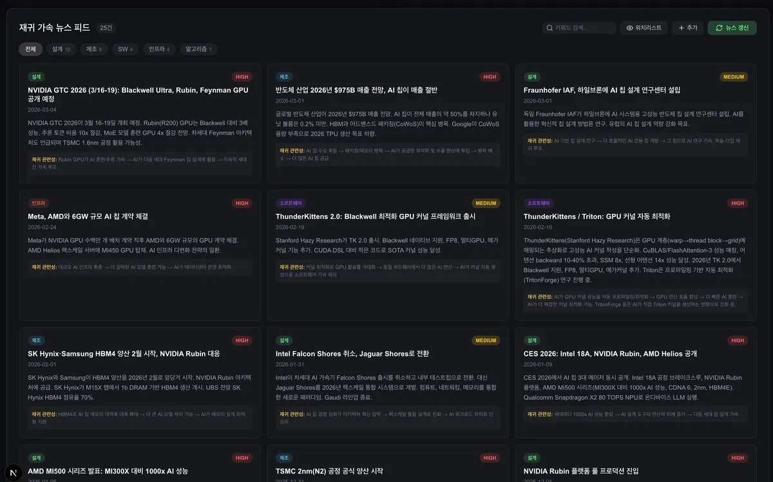Open TSMC 2nm(N2) 공정 article title
The image size is (773, 482).
tap(329, 471)
